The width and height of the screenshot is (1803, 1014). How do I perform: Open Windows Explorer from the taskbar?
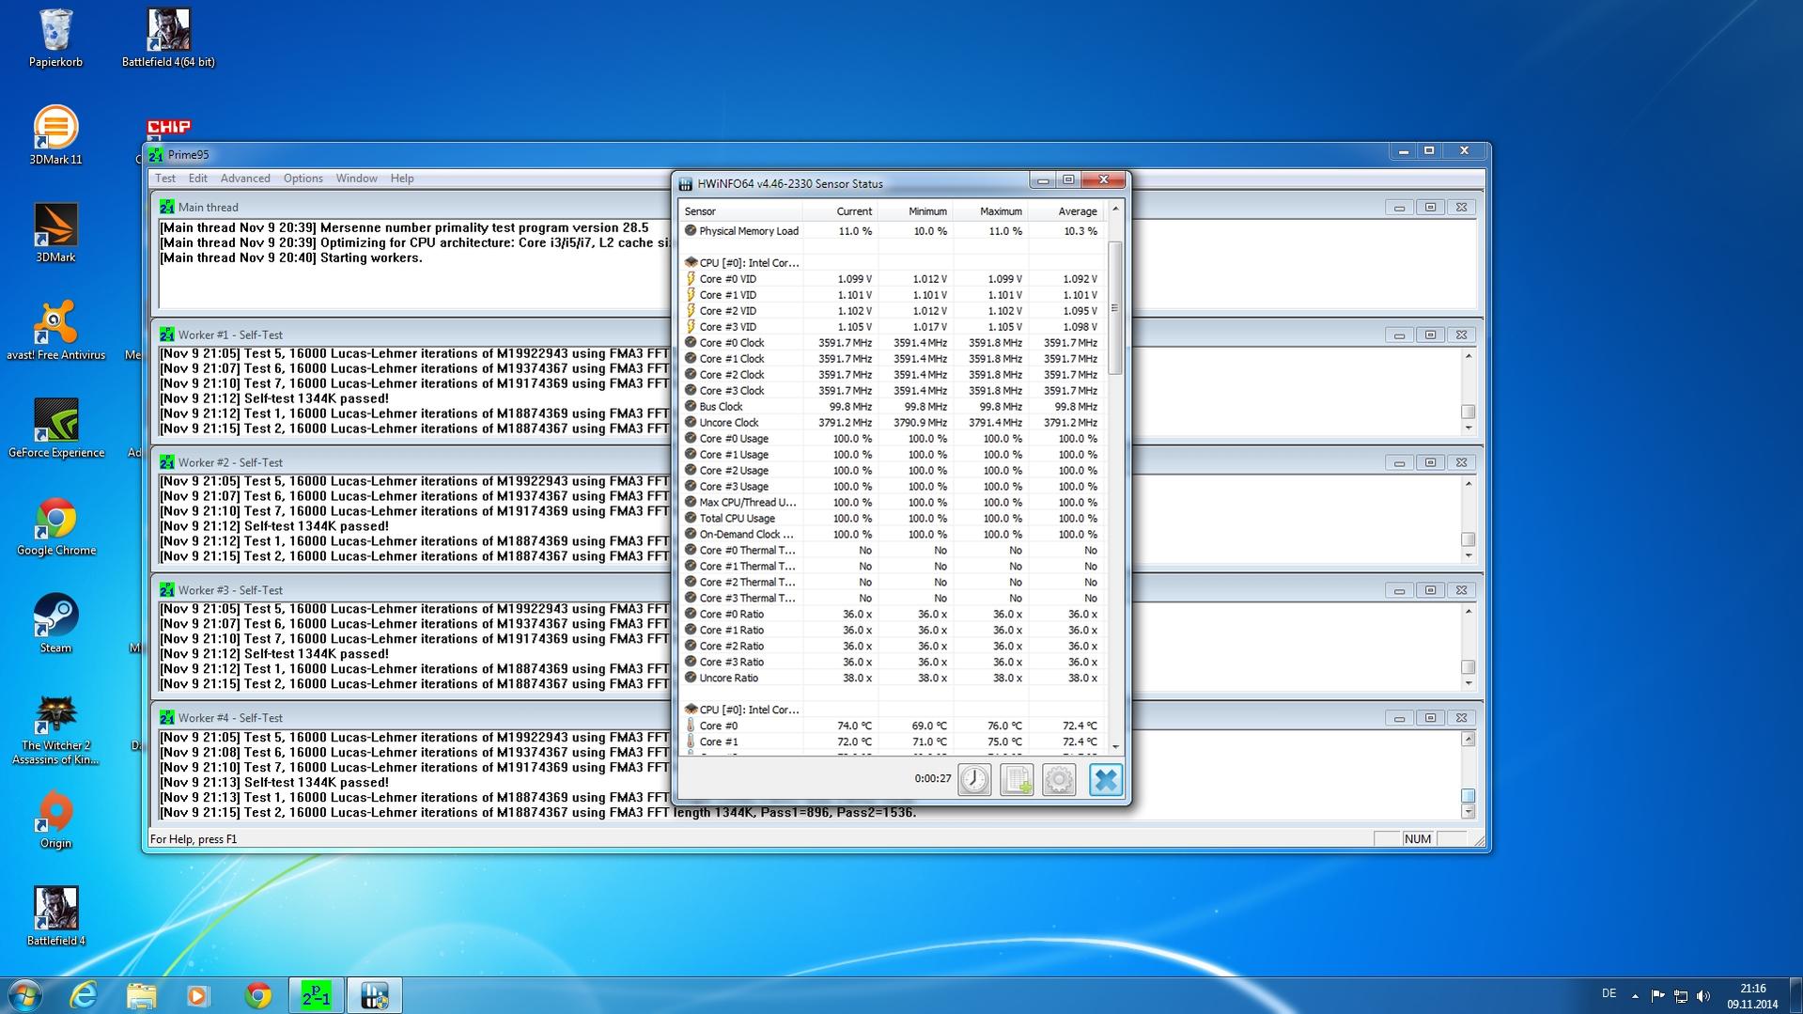[141, 995]
